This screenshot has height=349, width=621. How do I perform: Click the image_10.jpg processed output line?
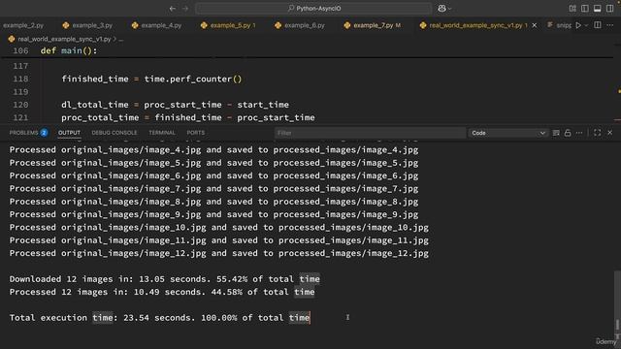point(219,228)
